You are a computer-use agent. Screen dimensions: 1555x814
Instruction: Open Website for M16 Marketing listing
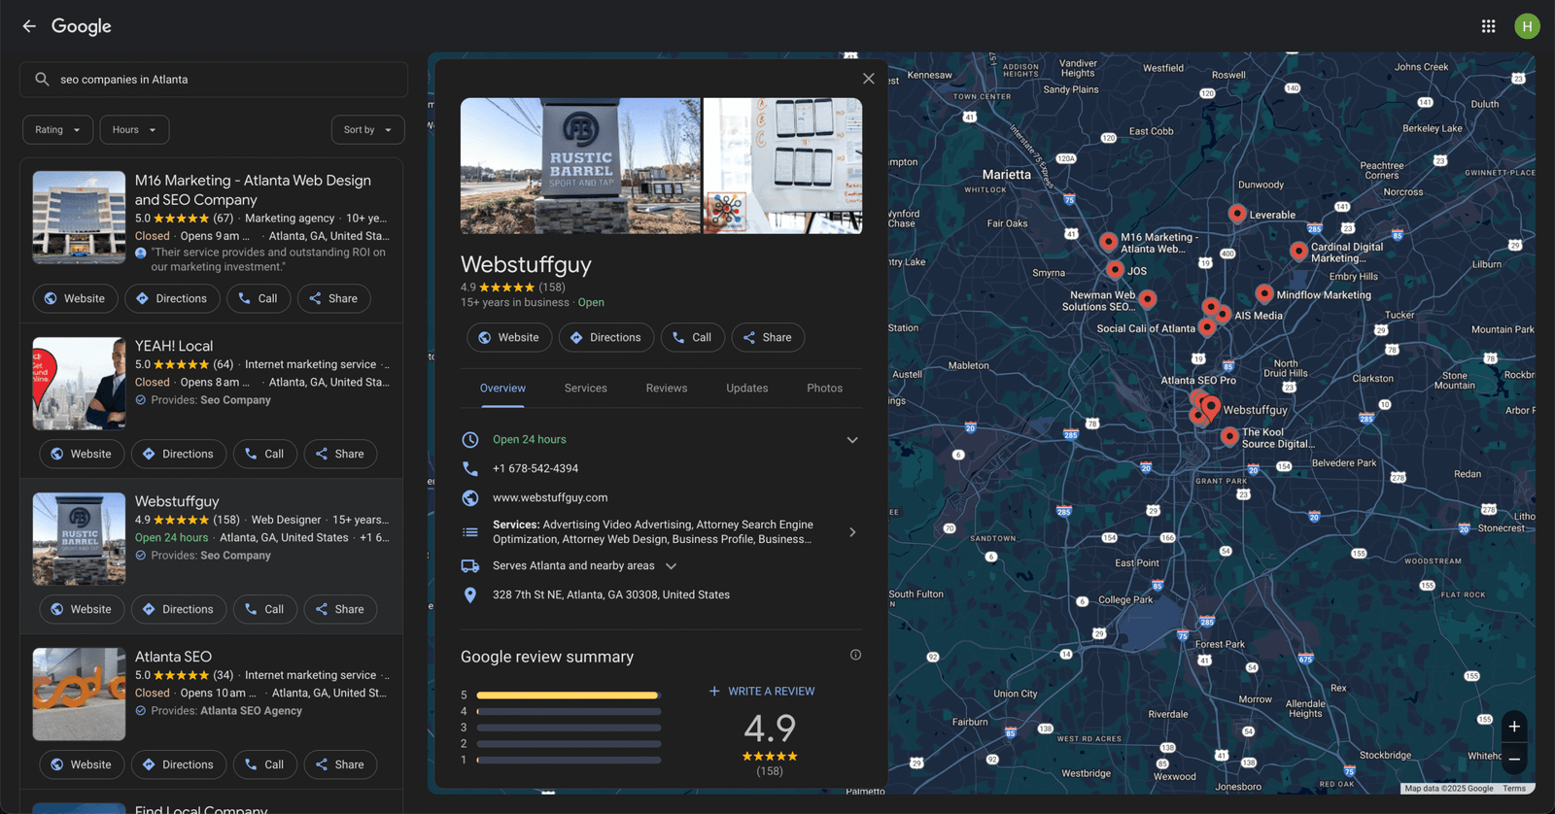pyautogui.click(x=76, y=299)
